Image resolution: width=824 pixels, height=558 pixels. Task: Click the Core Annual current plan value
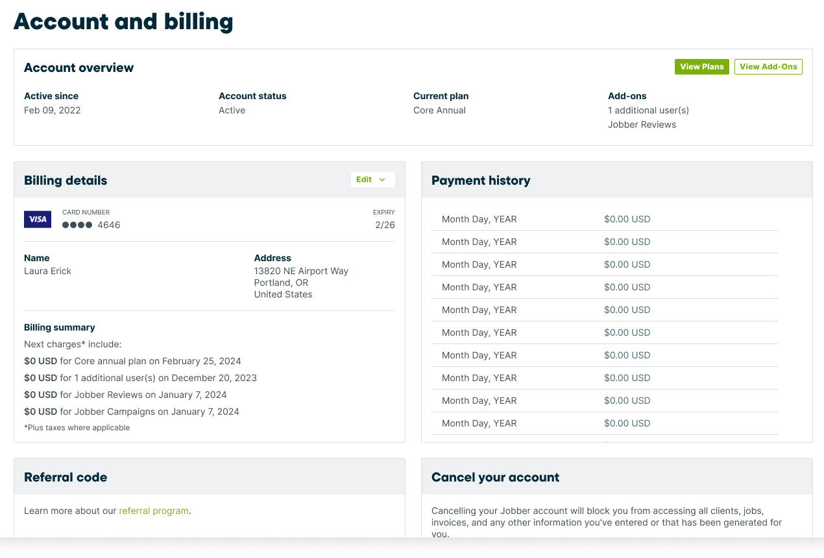pyautogui.click(x=439, y=110)
